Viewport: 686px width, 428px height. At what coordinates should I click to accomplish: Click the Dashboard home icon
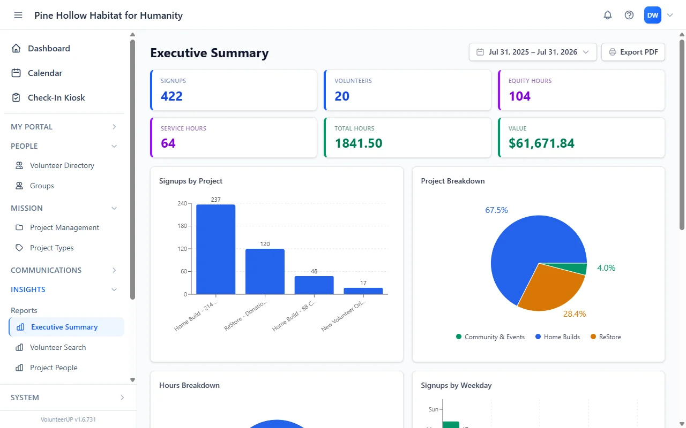[x=16, y=48]
